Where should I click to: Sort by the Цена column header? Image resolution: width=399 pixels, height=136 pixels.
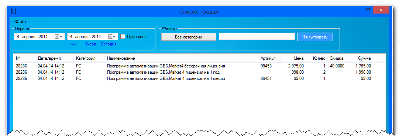[x=293, y=58]
